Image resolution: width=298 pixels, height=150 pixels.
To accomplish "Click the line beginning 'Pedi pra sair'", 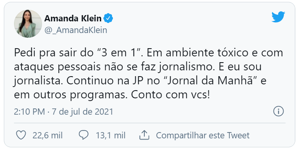I will [149, 53].
